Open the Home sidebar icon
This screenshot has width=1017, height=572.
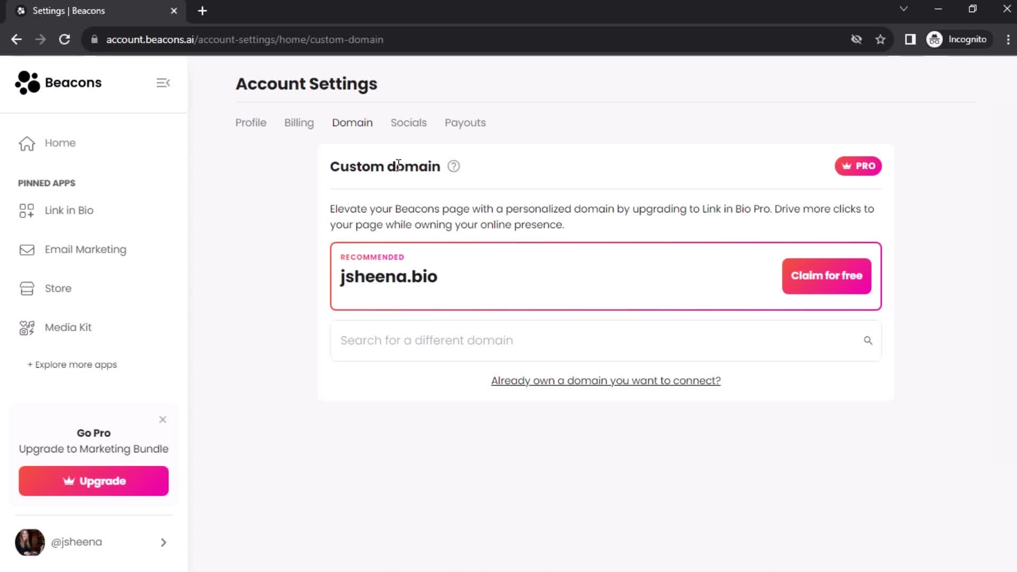pos(26,142)
